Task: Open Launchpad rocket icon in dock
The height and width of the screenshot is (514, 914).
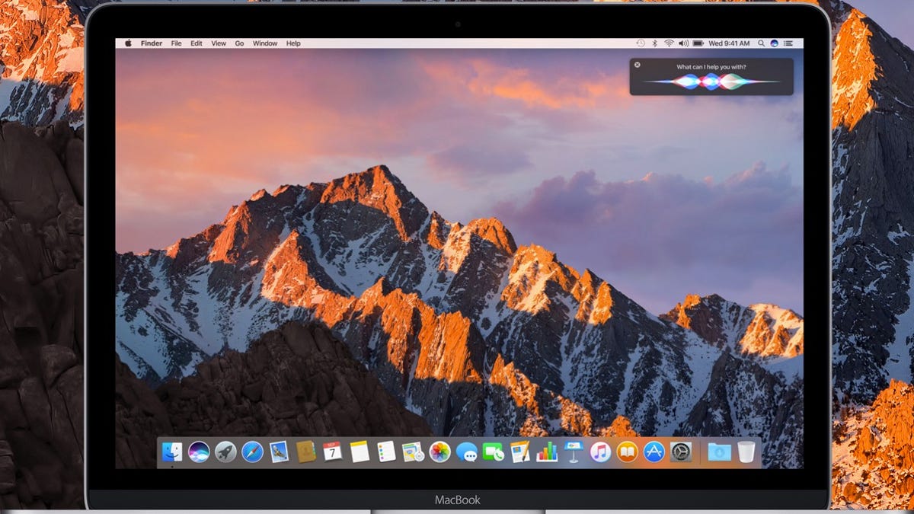Action: pyautogui.click(x=225, y=452)
